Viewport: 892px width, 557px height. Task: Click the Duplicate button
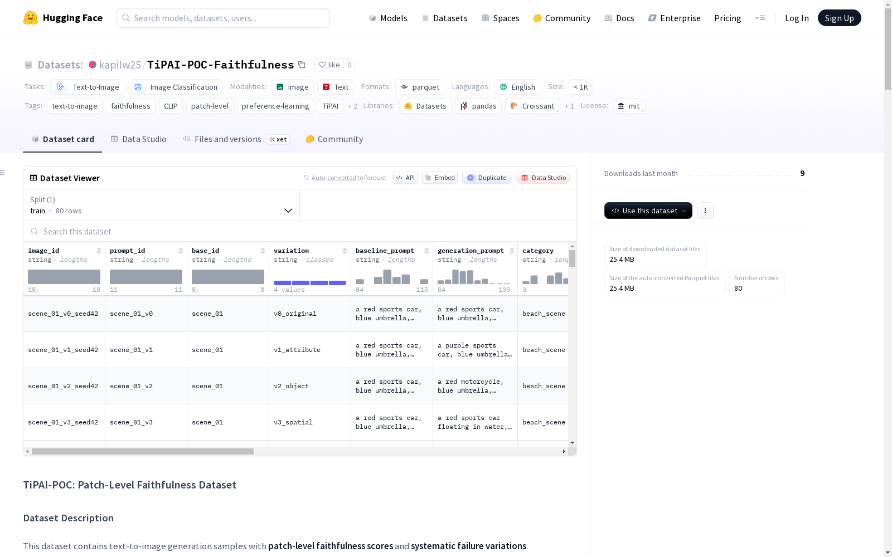coord(487,178)
